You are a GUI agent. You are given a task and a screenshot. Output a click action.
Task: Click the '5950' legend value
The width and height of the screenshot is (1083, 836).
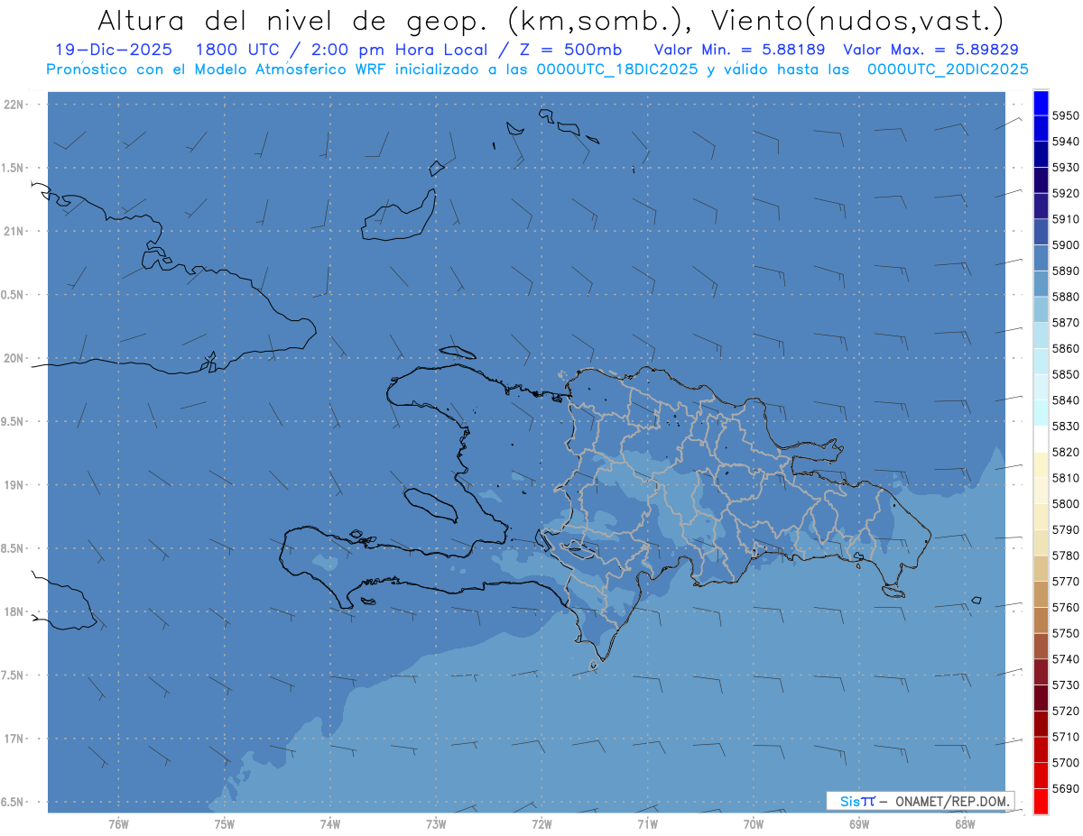(1065, 115)
